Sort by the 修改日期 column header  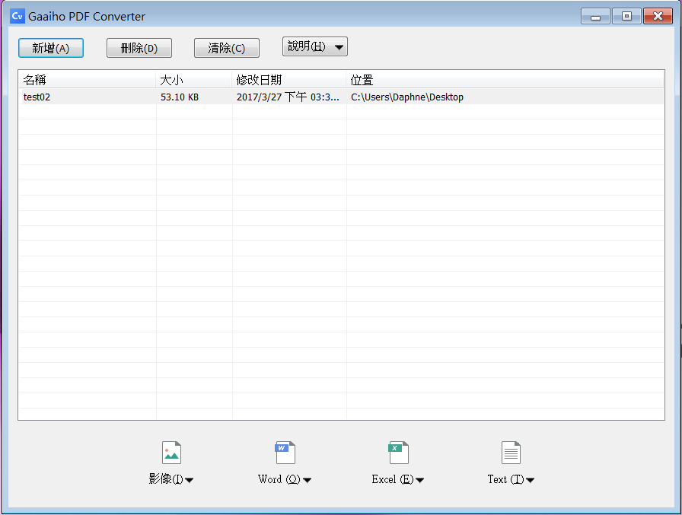[x=289, y=80]
